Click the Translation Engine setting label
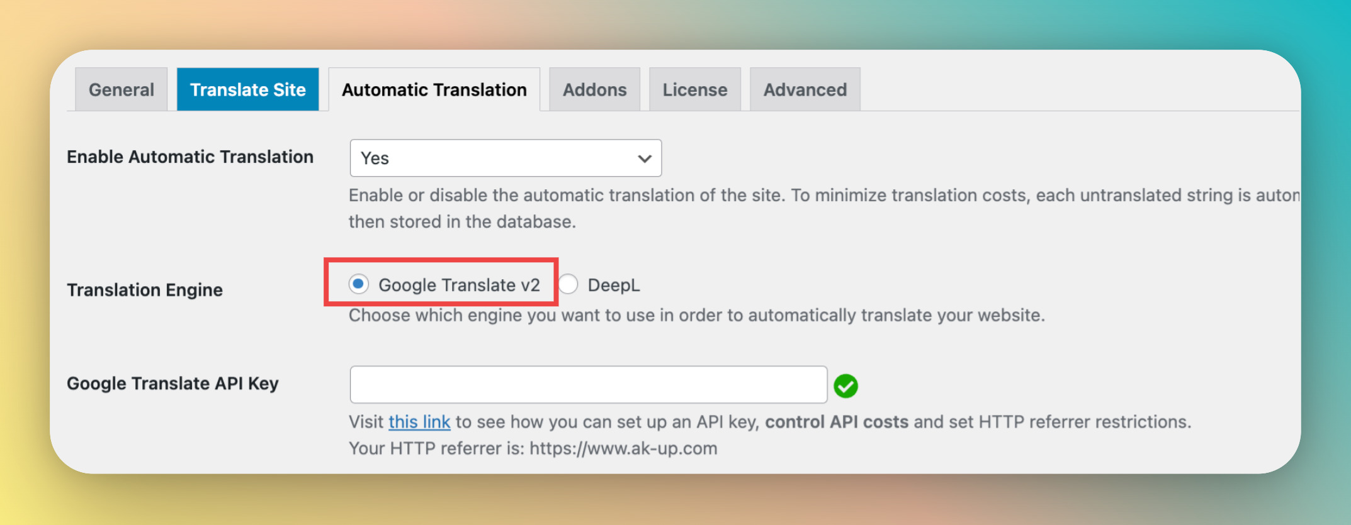 (x=145, y=290)
